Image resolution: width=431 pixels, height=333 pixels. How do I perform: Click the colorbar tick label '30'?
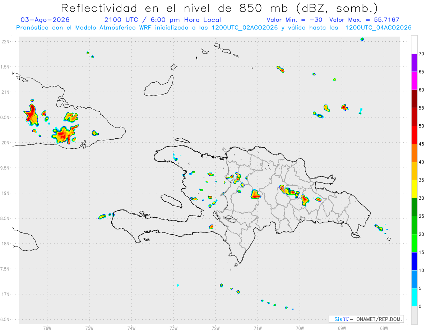pos(422,198)
